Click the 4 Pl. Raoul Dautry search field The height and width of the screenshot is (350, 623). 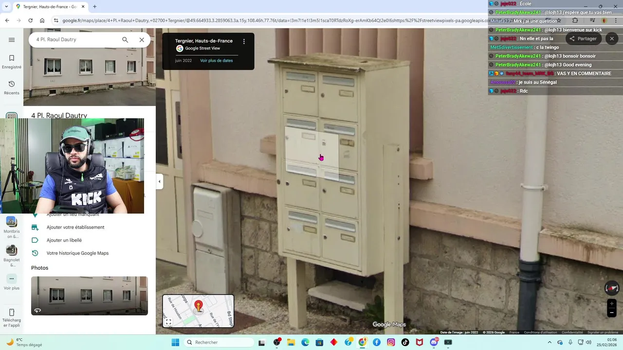tap(75, 39)
